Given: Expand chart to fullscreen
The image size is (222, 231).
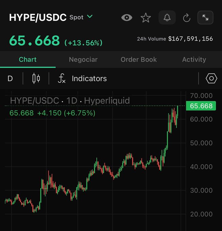Looking at the screenshot, I should pyautogui.click(x=205, y=18).
